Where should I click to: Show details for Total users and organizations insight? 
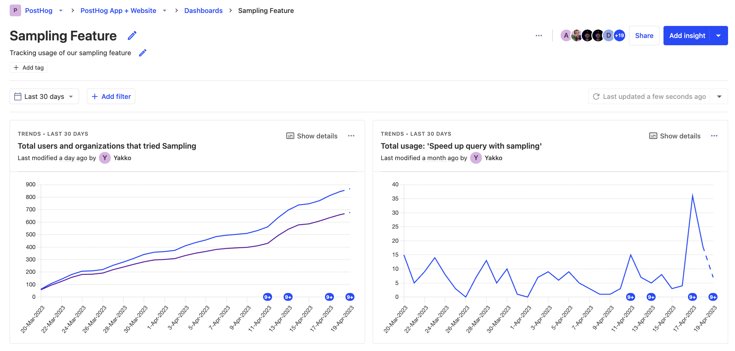pos(312,136)
